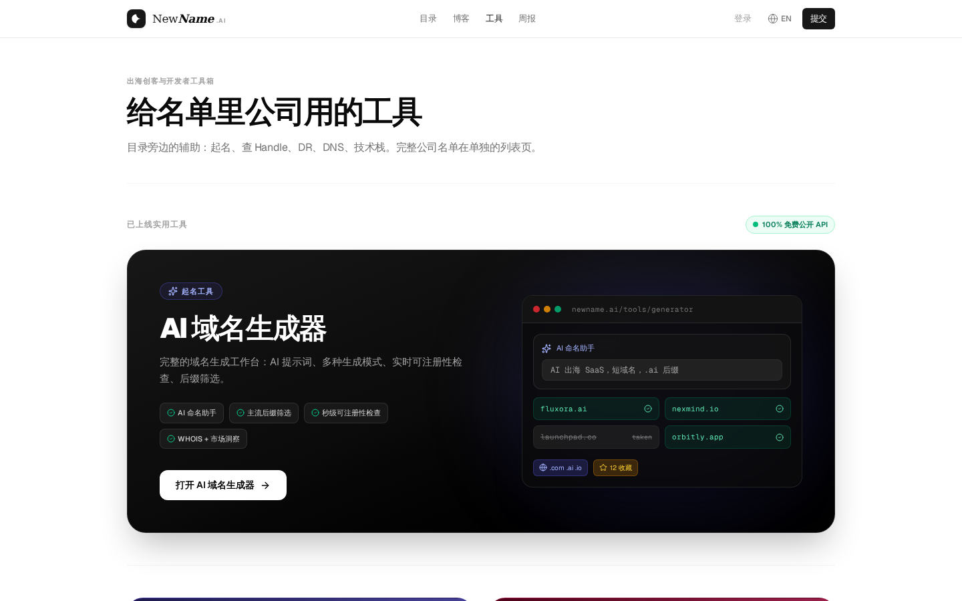Screen dimensions: 962x601
Task: Click the check icon beside AI 命名助手 chip
Action: (171, 413)
